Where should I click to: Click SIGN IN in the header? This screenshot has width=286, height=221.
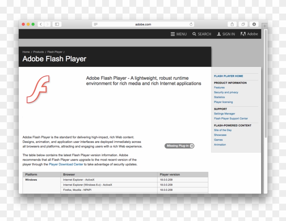(x=226, y=34)
